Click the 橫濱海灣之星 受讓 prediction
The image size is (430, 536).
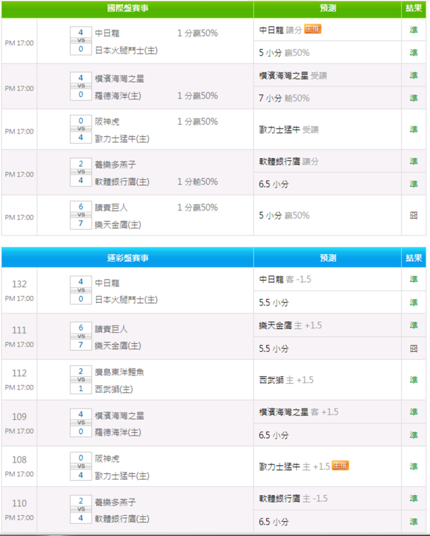[x=293, y=76]
